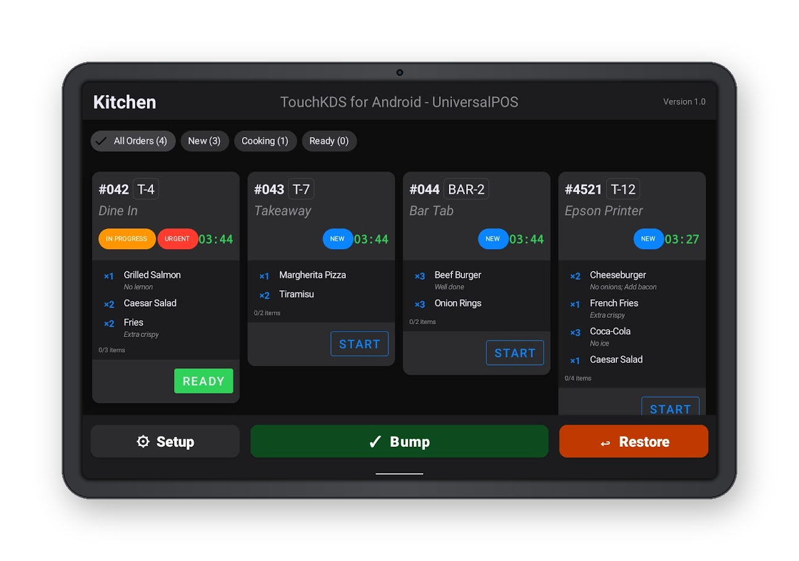Click the NEW badge on order #044

tap(493, 239)
